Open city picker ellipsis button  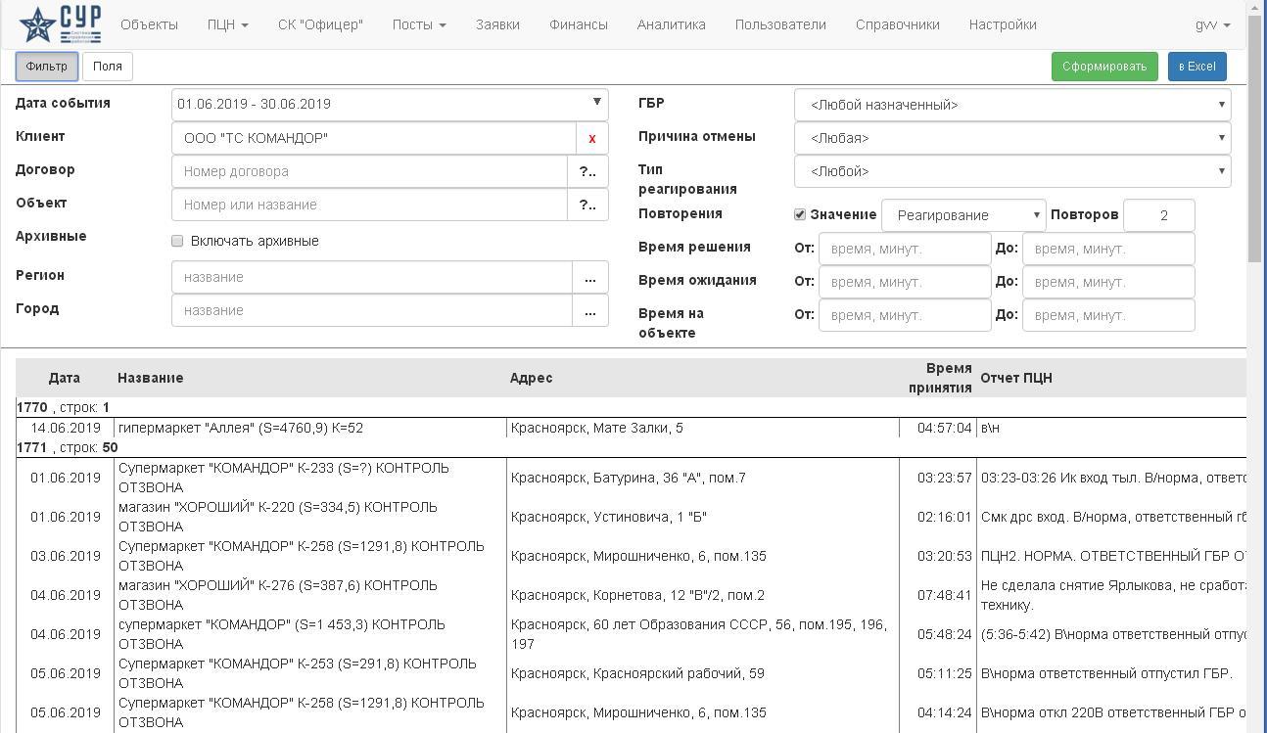tap(590, 310)
